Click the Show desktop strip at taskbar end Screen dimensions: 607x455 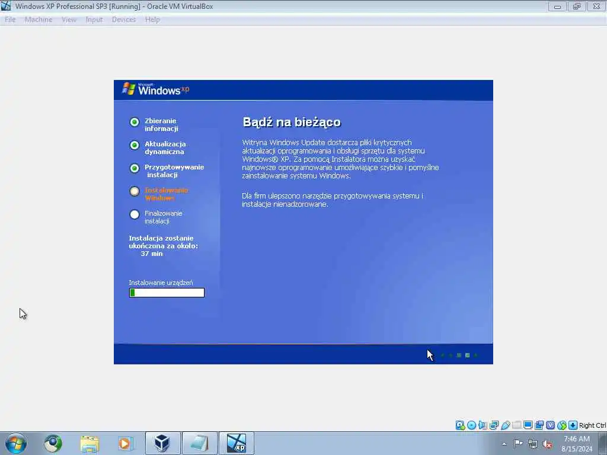coord(603,443)
